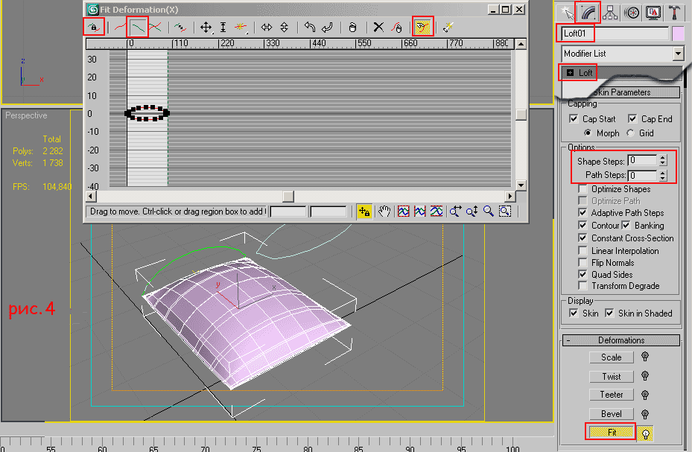
Task: Click magnifier Zoom tool in deformation window
Action: [x=489, y=211]
